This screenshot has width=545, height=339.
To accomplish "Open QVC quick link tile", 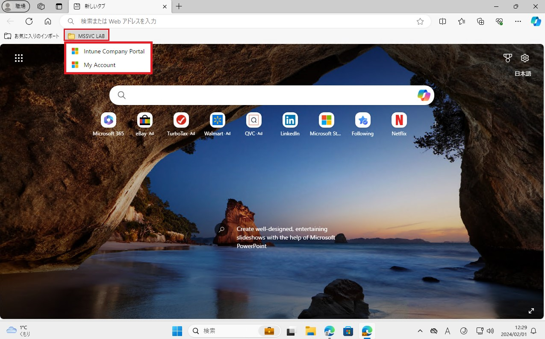I will tap(254, 125).
